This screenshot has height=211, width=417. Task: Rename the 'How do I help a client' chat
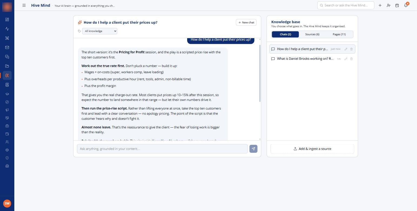tap(346, 49)
